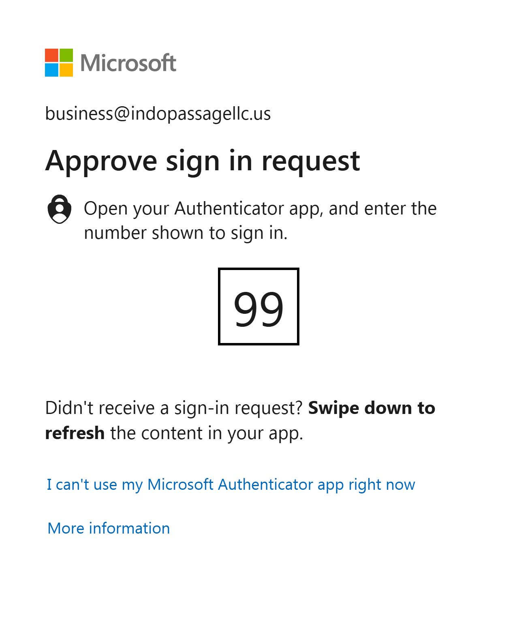
Task: Click "Didn't receive a sign-in request?" text
Action: coord(174,408)
